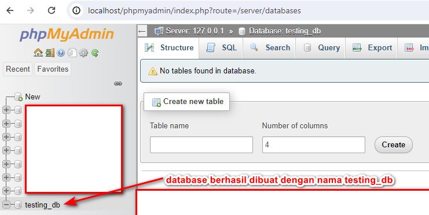Reload navigation panel with green arrow icon
This screenshot has width=429, height=215.
click(95, 53)
